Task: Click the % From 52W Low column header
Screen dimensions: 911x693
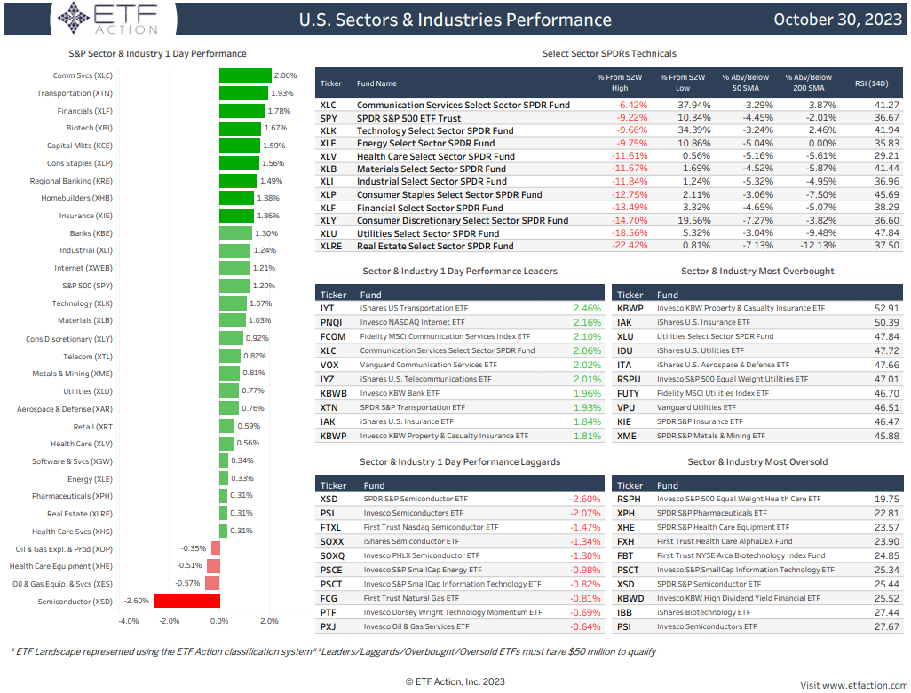Action: 683,83
